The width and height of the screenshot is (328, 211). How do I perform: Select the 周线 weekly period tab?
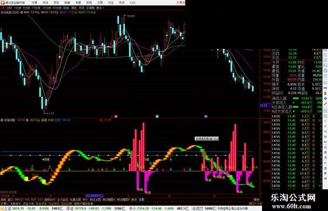pyautogui.click(x=74, y=8)
